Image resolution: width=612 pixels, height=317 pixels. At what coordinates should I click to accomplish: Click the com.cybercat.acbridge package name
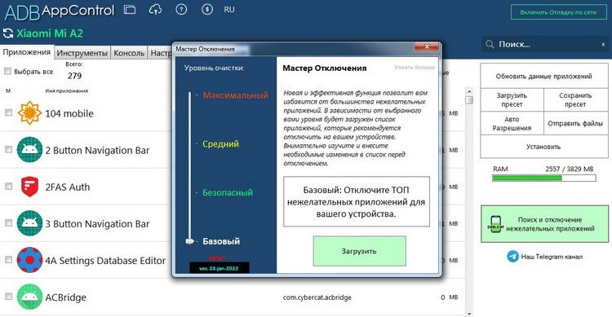pos(317,297)
